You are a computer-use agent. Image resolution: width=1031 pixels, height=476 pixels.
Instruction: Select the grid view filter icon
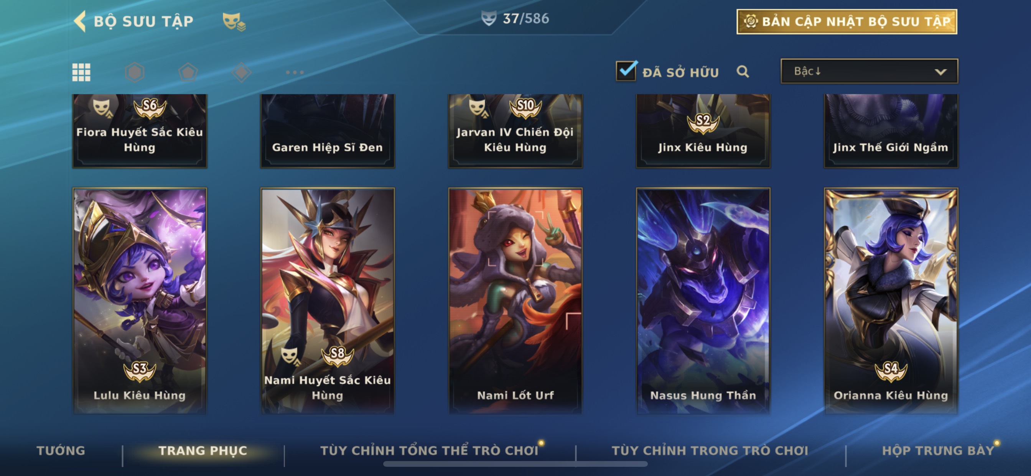pos(81,72)
